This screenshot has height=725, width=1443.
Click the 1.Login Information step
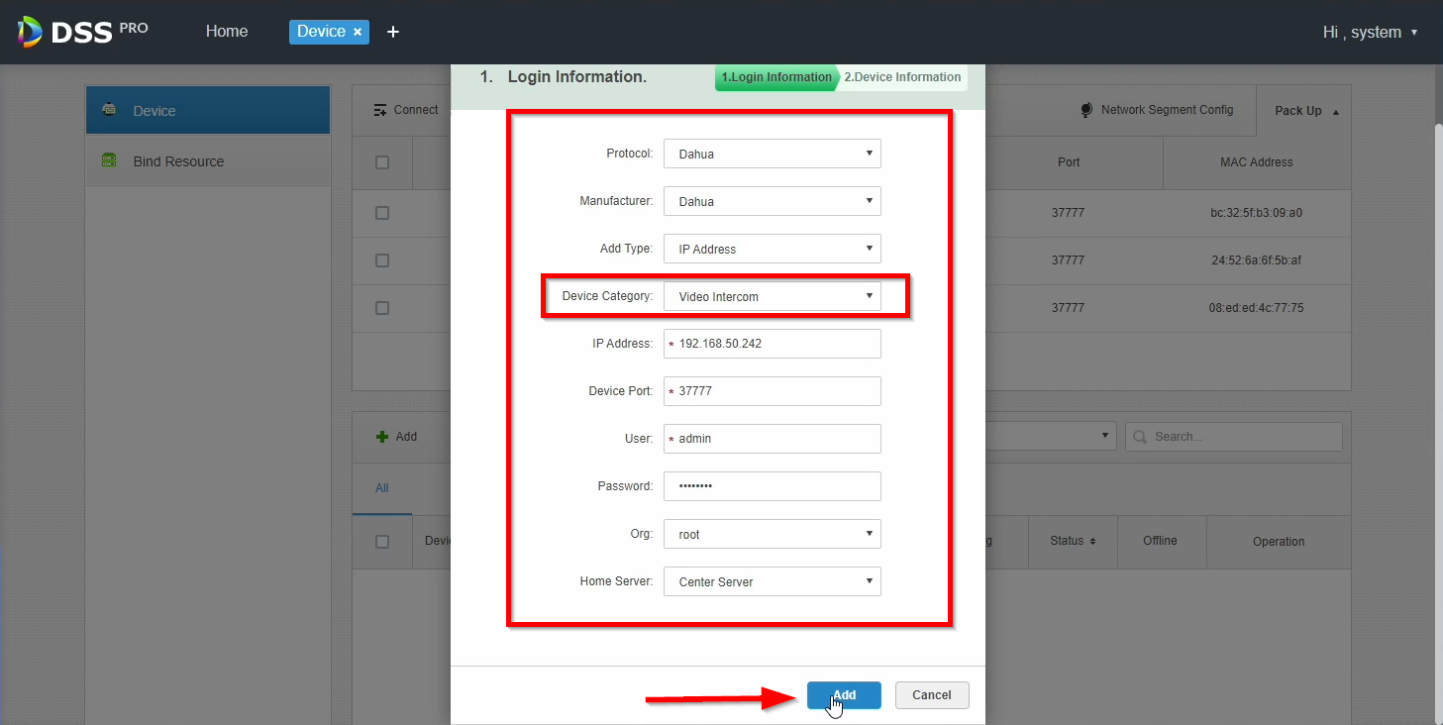[x=776, y=77]
